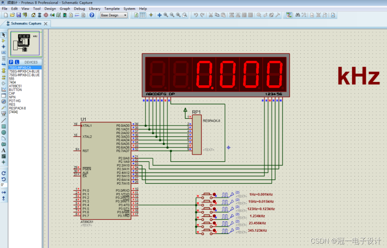Click the binoculars Search and Tag icon

[298, 15]
